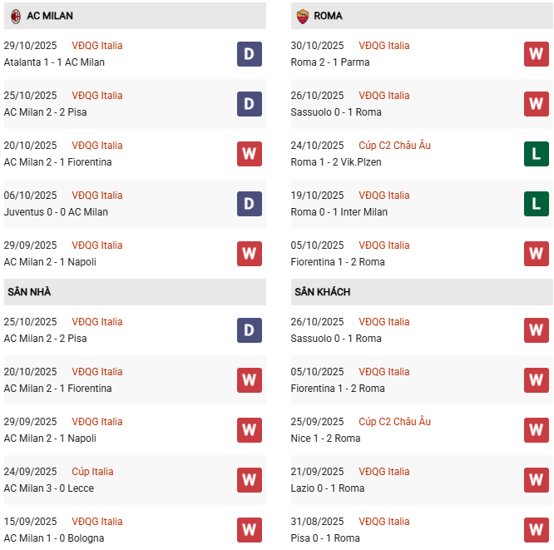Click the W badge for Pisa 0-1 Roma

point(537,530)
